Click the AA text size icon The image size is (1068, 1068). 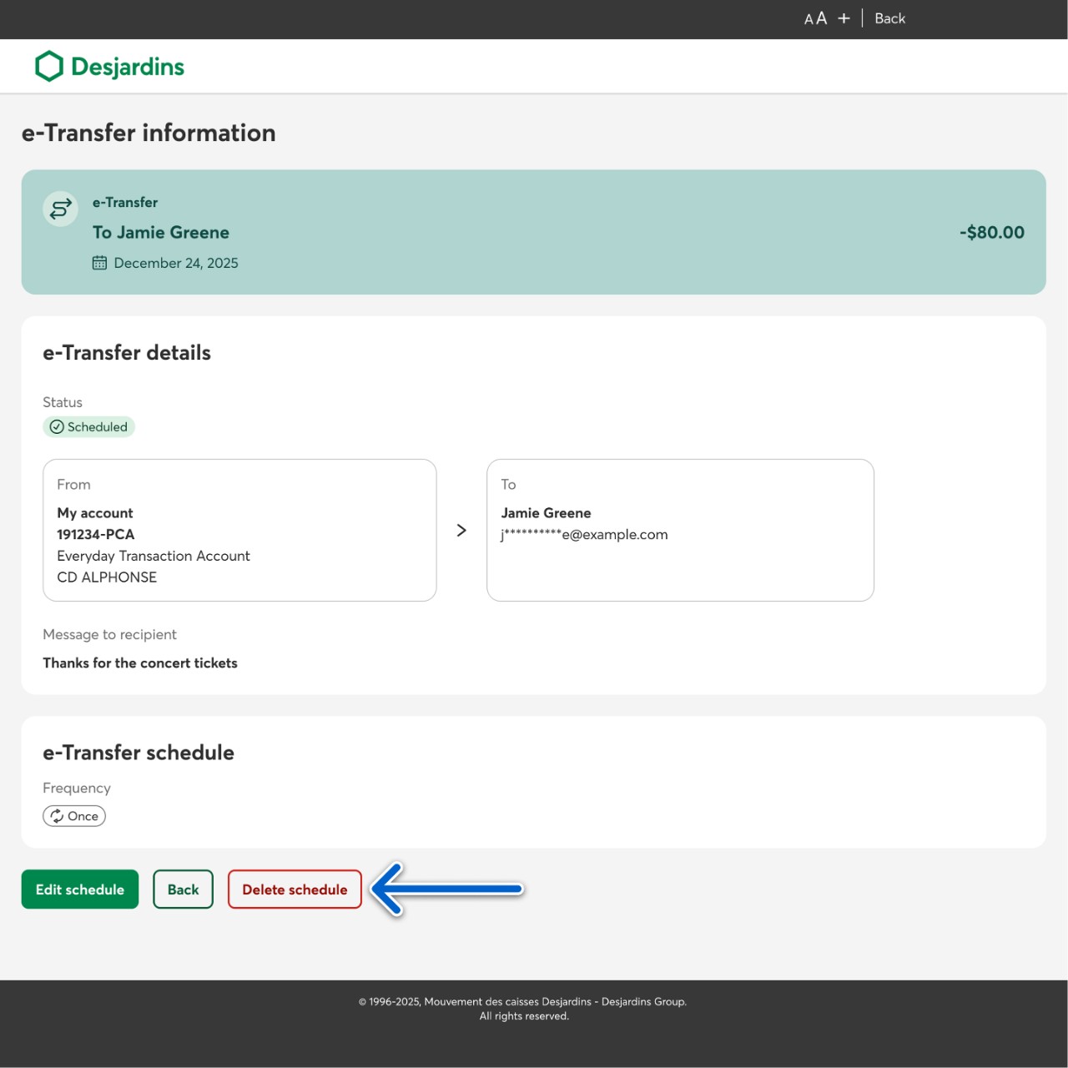(x=815, y=18)
